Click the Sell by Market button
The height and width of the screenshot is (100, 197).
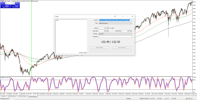pyautogui.click(x=99, y=48)
